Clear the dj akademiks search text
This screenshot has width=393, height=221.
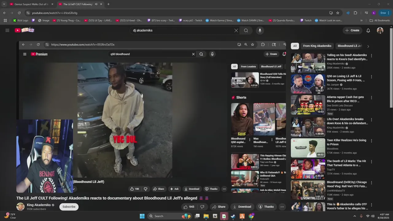click(x=236, y=30)
